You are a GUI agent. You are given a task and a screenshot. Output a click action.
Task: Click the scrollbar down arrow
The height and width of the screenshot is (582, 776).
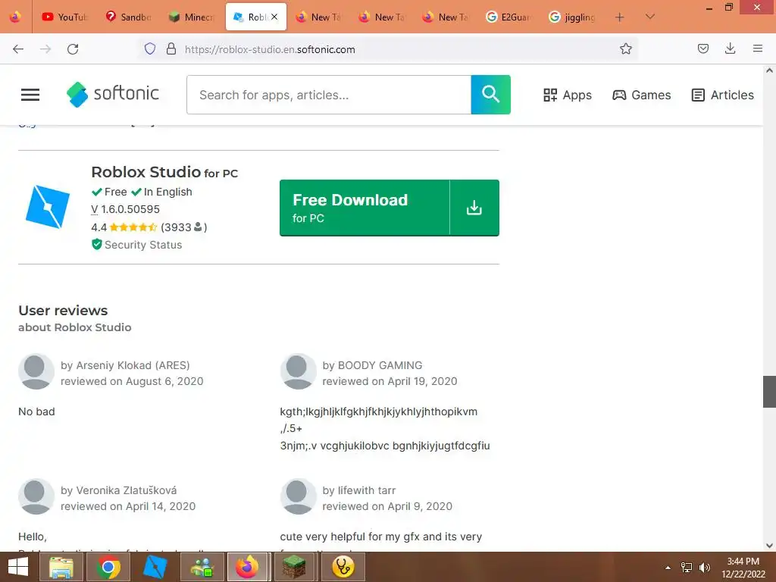pos(769,546)
